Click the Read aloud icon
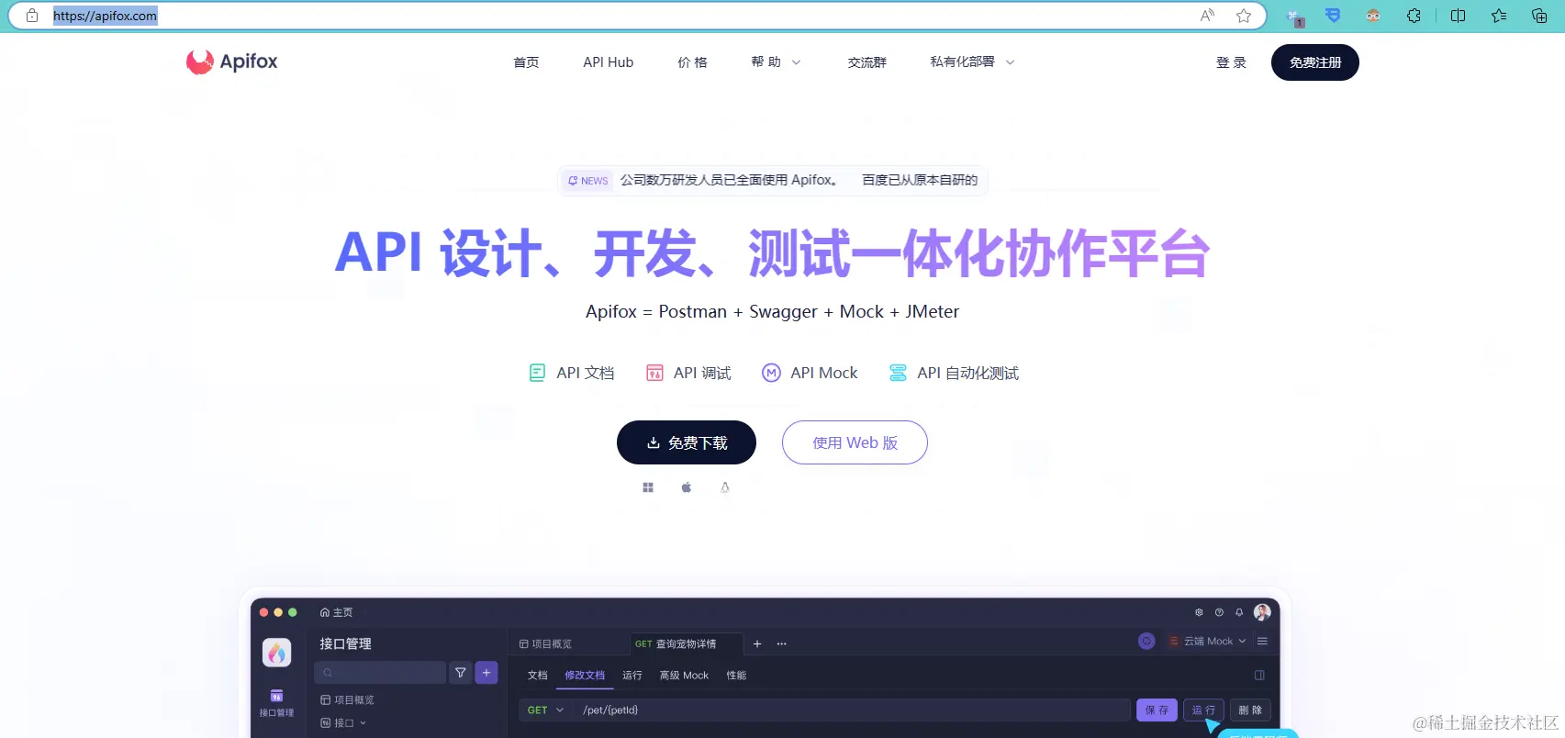This screenshot has height=738, width=1565. pyautogui.click(x=1207, y=16)
